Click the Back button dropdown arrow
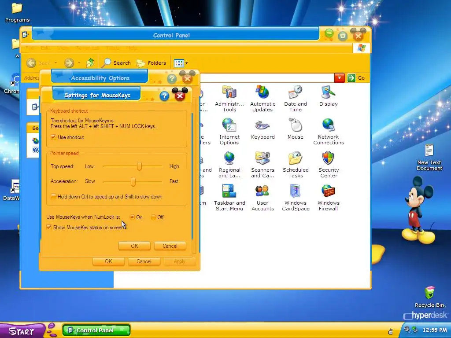 [x=55, y=62]
